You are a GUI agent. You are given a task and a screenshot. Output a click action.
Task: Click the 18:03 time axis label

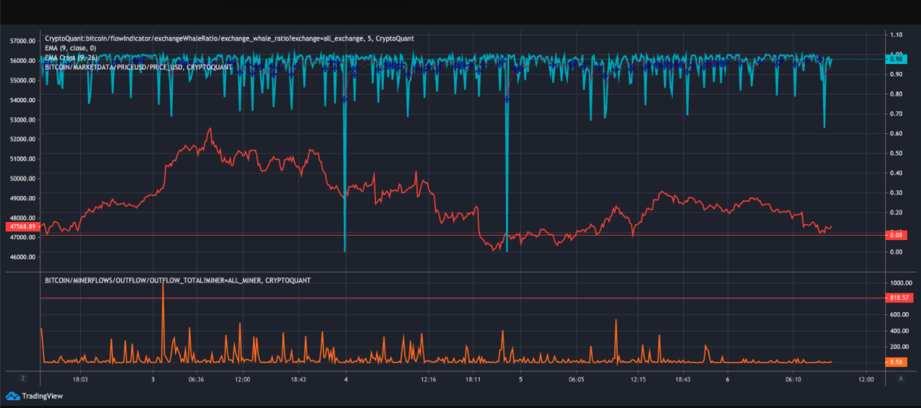81,379
